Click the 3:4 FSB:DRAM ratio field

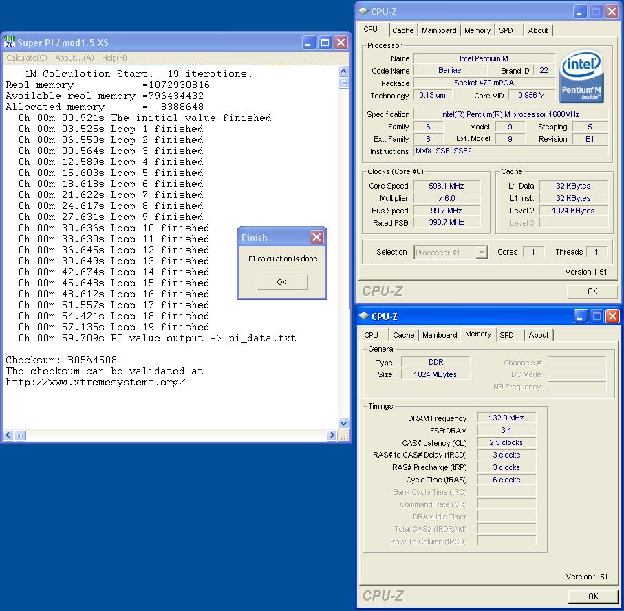click(506, 430)
